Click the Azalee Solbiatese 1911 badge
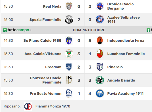The height and width of the screenshot is (112, 152). [x=100, y=19]
